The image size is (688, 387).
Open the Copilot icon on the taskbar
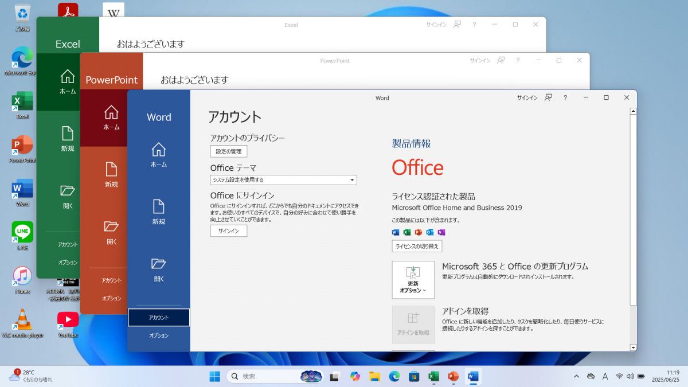pyautogui.click(x=355, y=376)
